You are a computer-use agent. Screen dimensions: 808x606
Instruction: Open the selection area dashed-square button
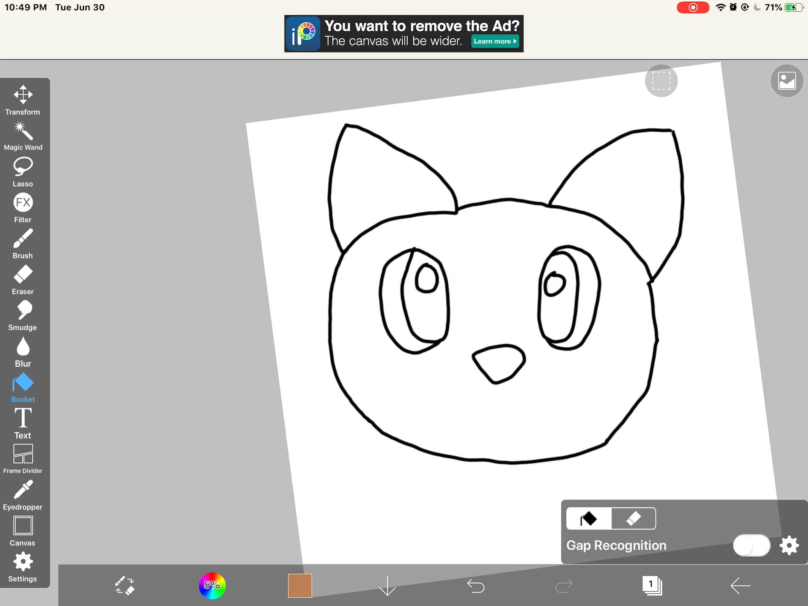(x=661, y=80)
